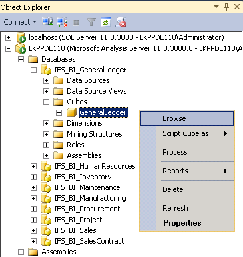This screenshot has height=257, width=243.
Task: Click the IFS_BI_Project database icon
Action: (x=46, y=220)
